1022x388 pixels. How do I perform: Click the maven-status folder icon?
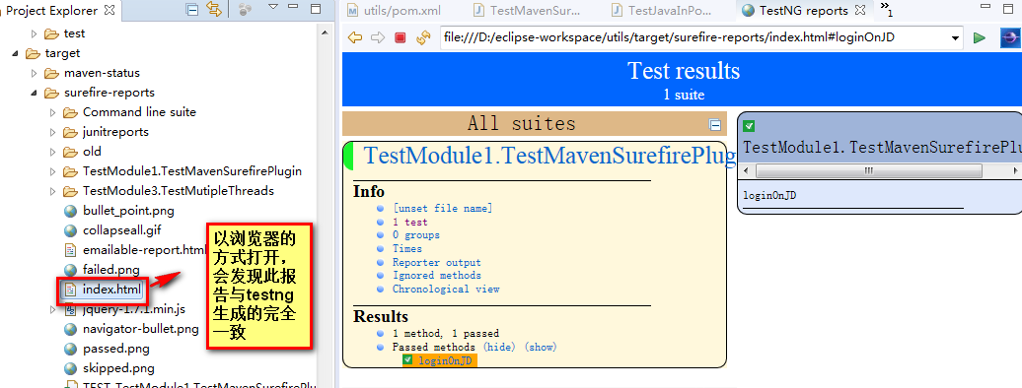tap(51, 73)
